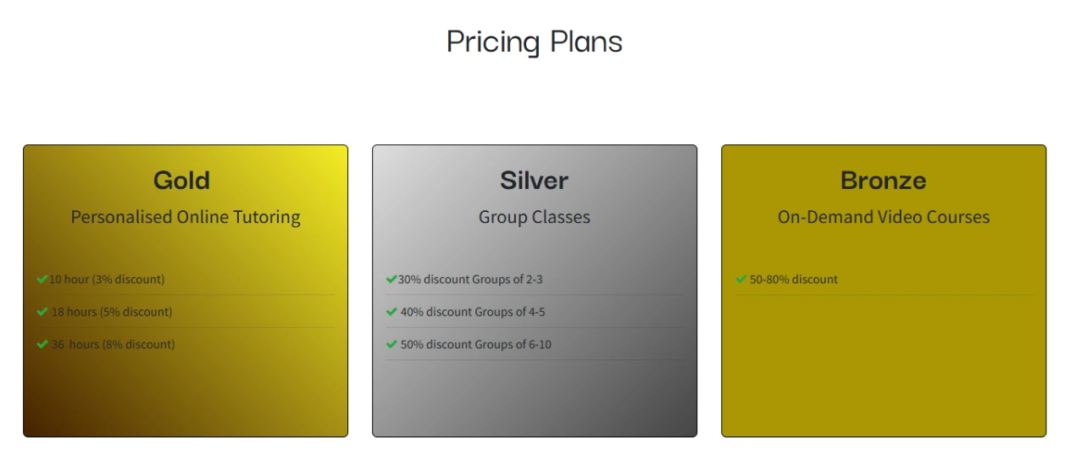Viewport: 1076px width, 462px height.
Task: Click the checkmark beside 50-80% discount
Action: (740, 279)
